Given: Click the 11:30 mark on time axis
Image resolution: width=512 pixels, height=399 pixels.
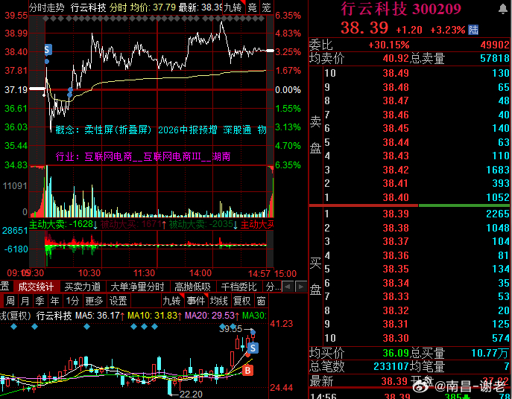Looking at the screenshot, I should pyautogui.click(x=144, y=273).
